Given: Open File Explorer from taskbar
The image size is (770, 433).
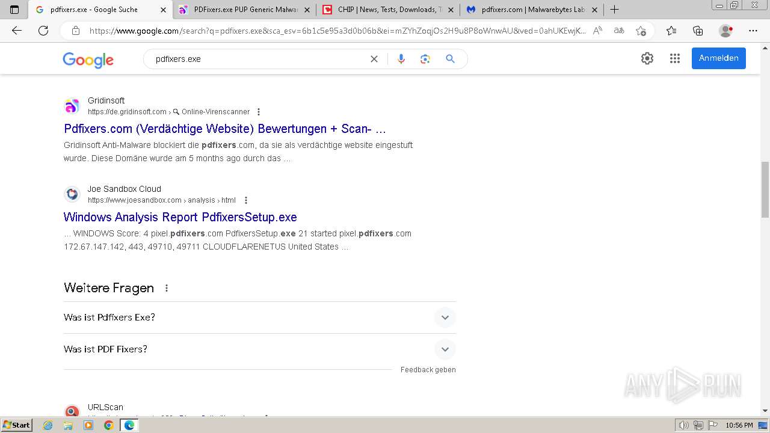Looking at the screenshot, I should (x=68, y=425).
